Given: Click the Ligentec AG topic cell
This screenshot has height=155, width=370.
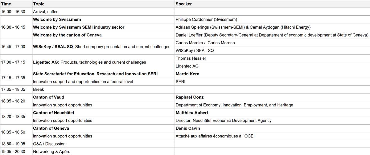Looking at the screenshot, I should [x=89, y=62].
